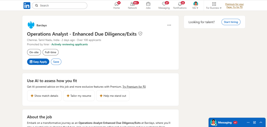Open My Network icon
The image size is (267, 127).
pyautogui.click(x=132, y=4)
